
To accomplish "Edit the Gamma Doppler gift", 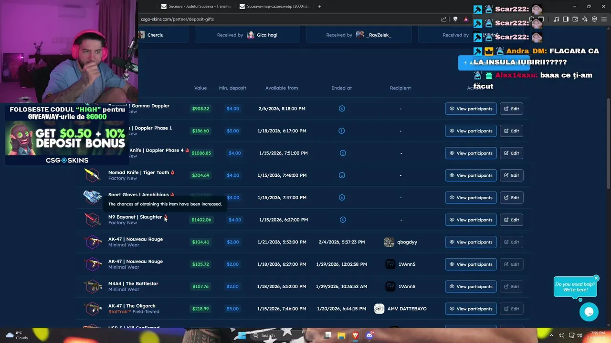I will point(511,109).
